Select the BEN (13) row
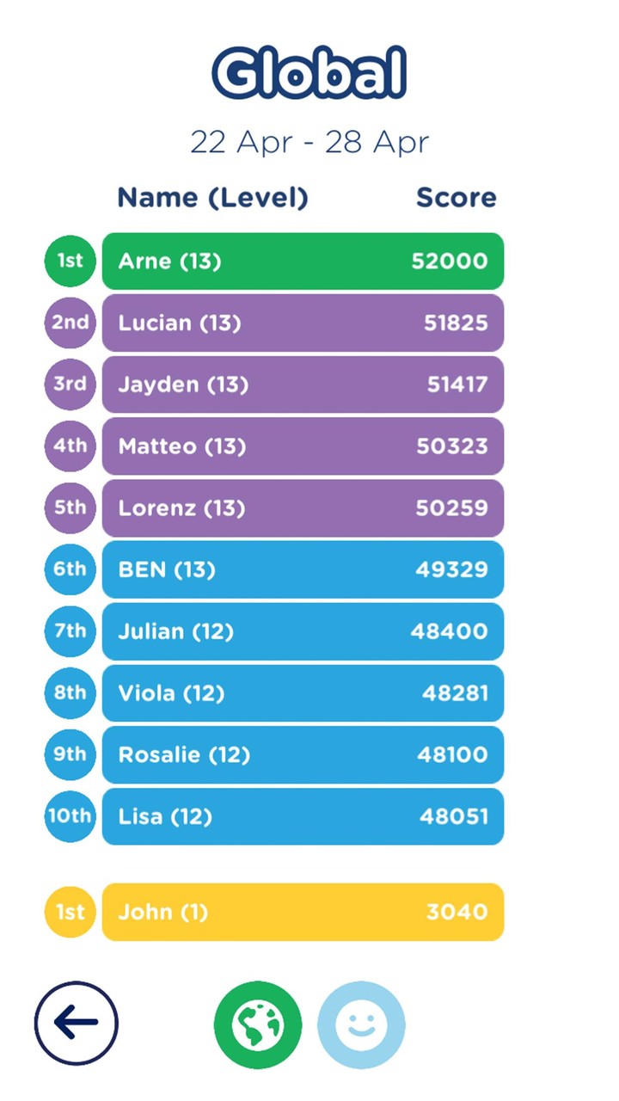619x1101 pixels. tap(303, 569)
